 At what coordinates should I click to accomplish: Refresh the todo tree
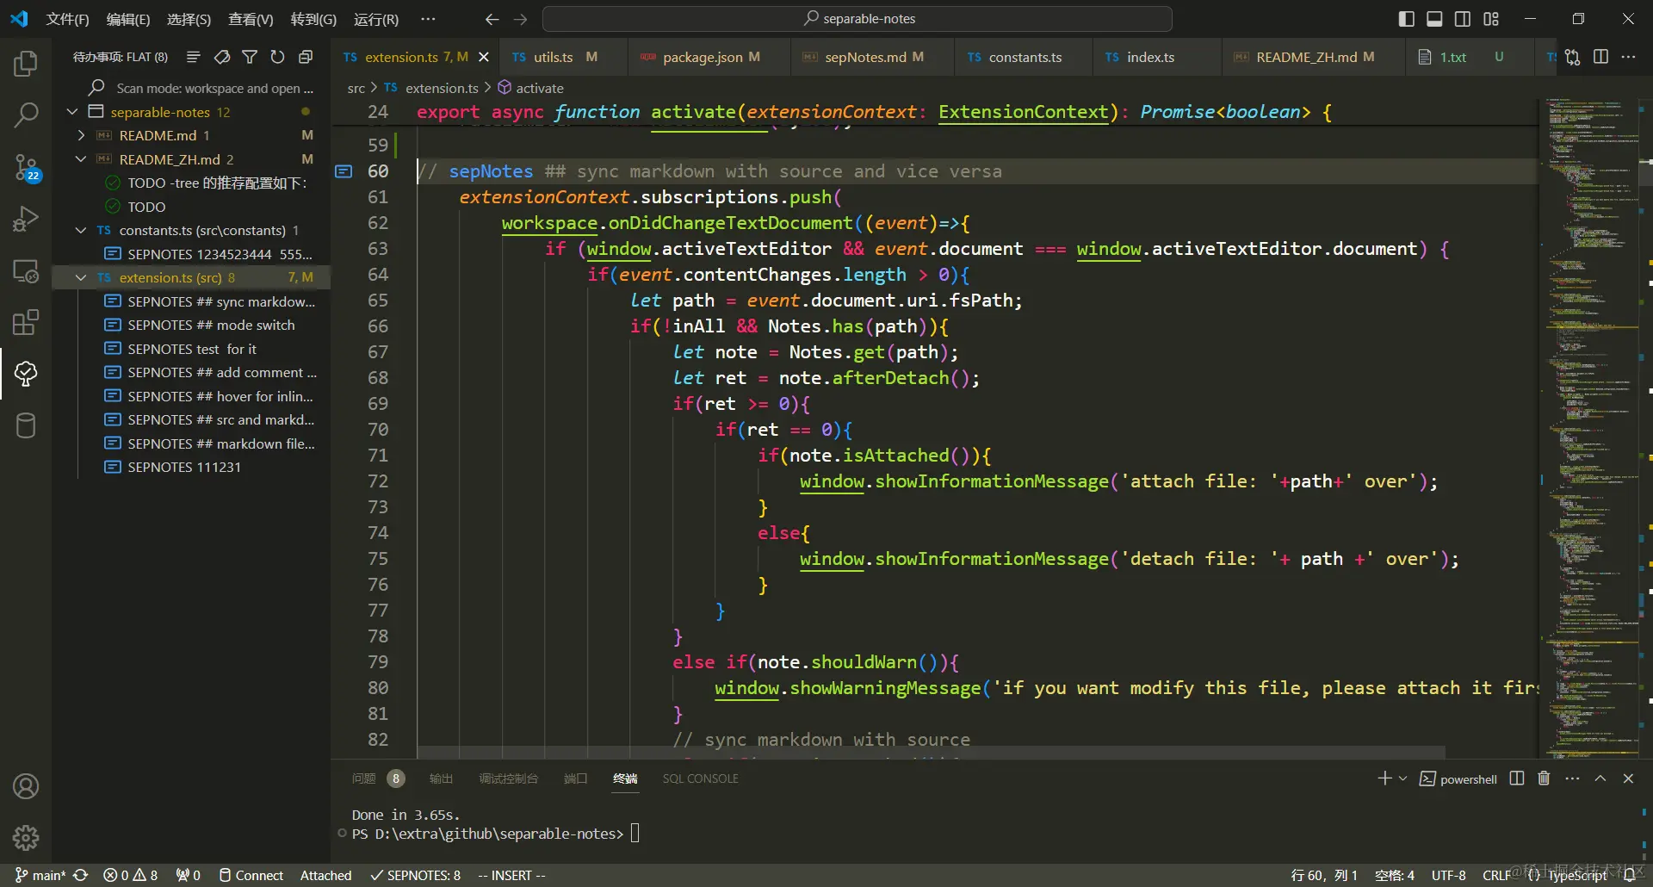pos(277,57)
